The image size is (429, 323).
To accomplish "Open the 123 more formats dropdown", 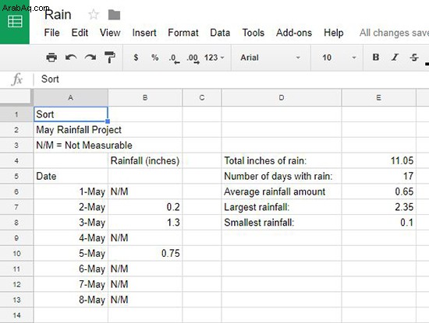I will click(x=214, y=58).
